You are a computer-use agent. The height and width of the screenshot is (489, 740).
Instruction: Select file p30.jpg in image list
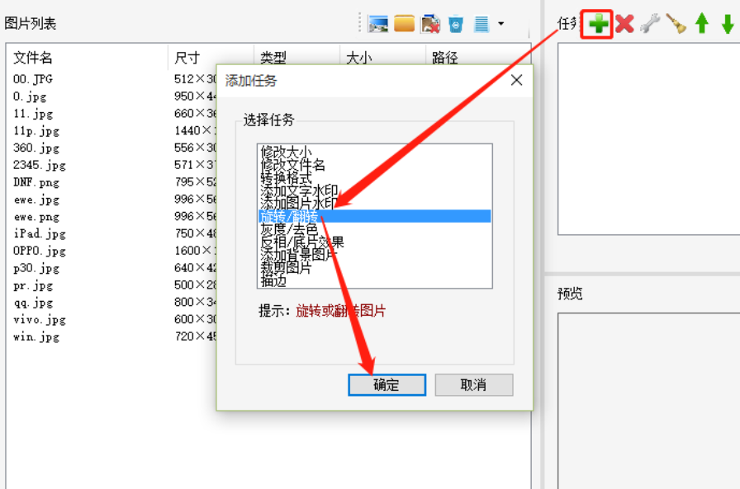tap(36, 268)
